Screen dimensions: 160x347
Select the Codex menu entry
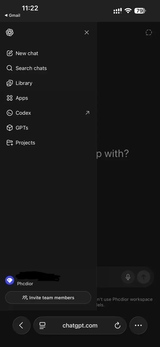click(x=48, y=113)
